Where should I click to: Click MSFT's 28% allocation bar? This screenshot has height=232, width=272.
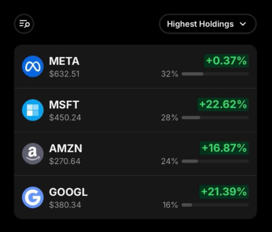click(215, 118)
